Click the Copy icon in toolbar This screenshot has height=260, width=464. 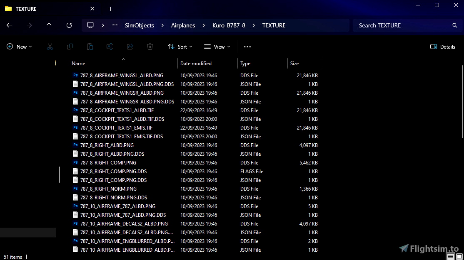[x=70, y=47]
